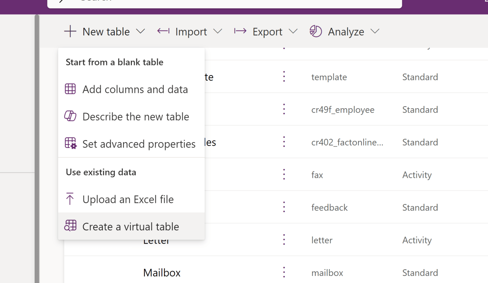The height and width of the screenshot is (283, 488).
Task: Open the Mailbox table
Action: [x=162, y=272]
